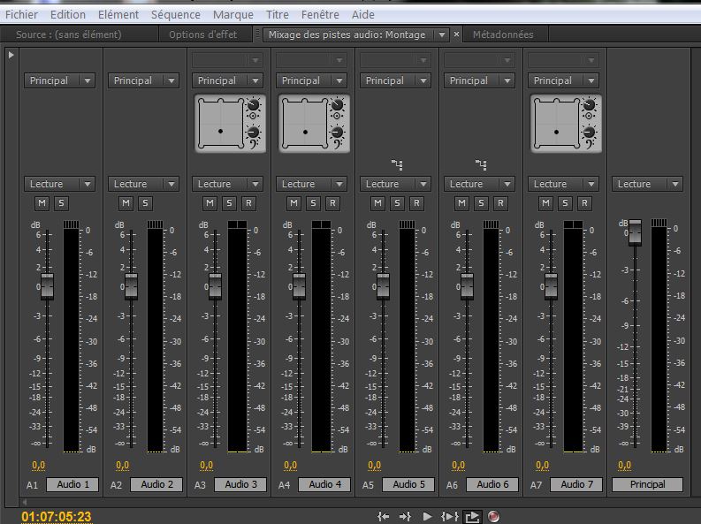
Task: Click the 5.1 panner puck for Audio 7
Action: click(x=557, y=131)
